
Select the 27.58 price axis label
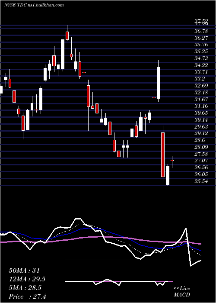pos(201,154)
